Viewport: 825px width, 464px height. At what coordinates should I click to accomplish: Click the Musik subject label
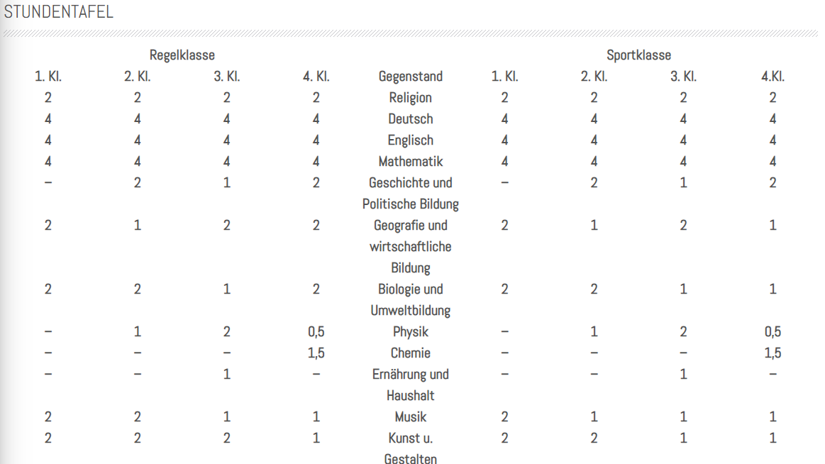tap(411, 417)
